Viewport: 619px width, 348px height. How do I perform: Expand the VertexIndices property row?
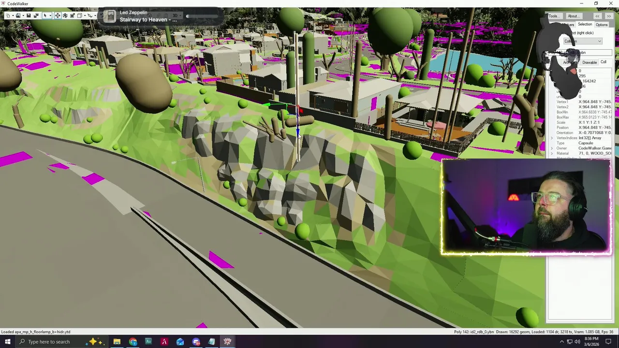552,138
